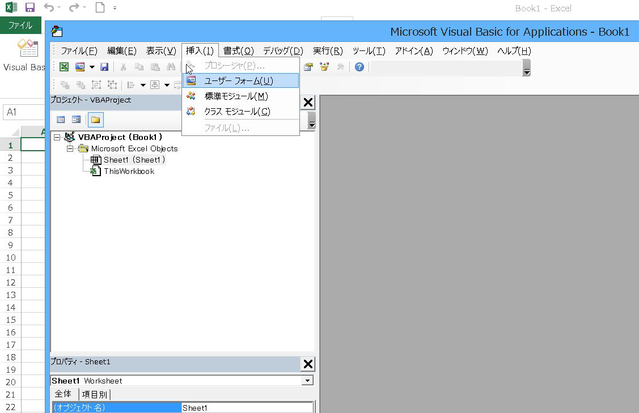The width and height of the screenshot is (639, 413).
Task: Open the dropdown arrow beside Insert UserForm icon
Action: coord(92,67)
